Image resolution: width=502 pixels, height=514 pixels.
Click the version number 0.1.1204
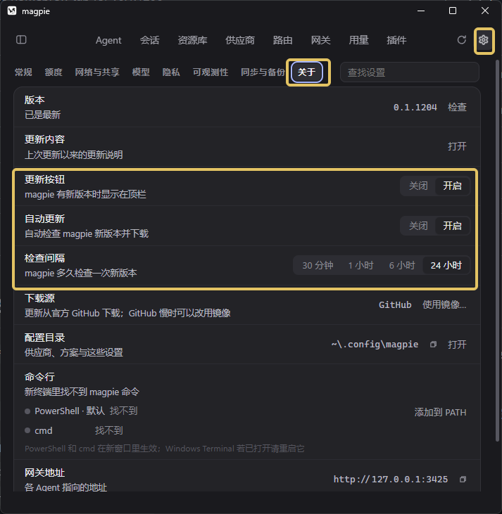click(415, 107)
